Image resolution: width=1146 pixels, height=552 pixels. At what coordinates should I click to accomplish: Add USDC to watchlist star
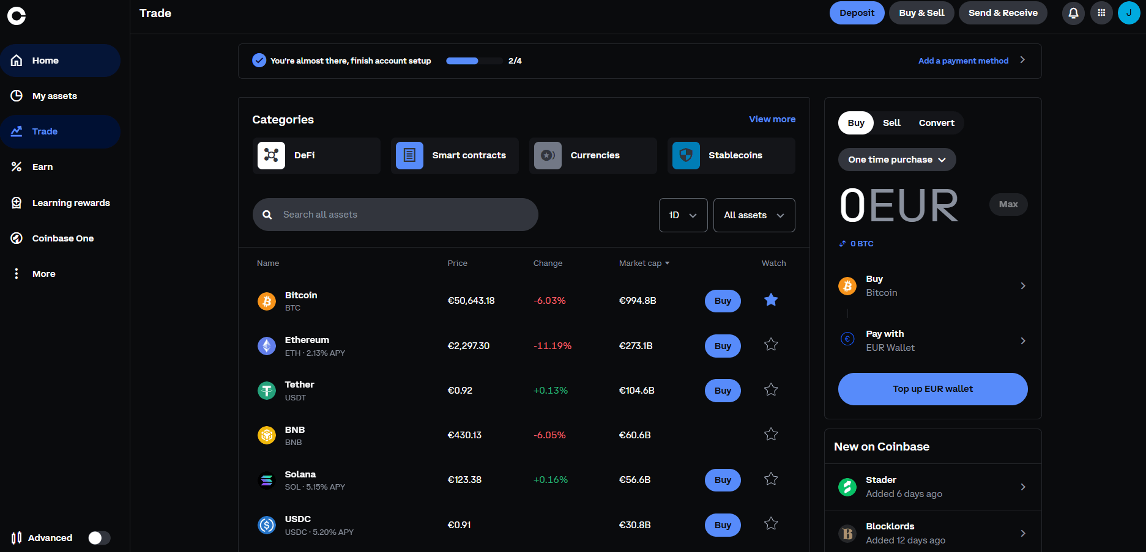[x=771, y=524]
